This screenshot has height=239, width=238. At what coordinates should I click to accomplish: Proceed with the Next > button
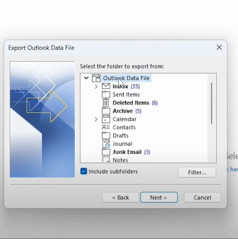[x=159, y=198]
